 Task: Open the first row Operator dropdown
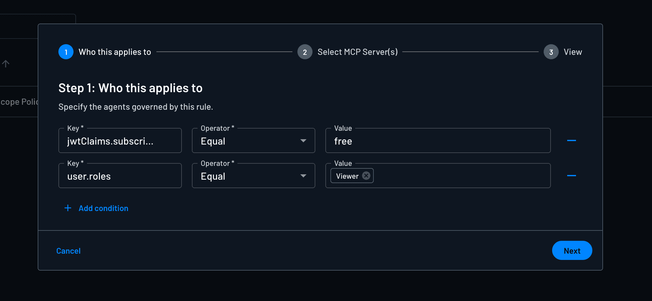click(x=253, y=141)
